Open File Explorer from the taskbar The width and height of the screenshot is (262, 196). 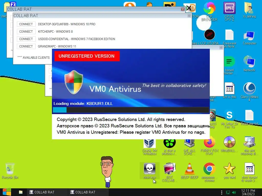pos(21,192)
